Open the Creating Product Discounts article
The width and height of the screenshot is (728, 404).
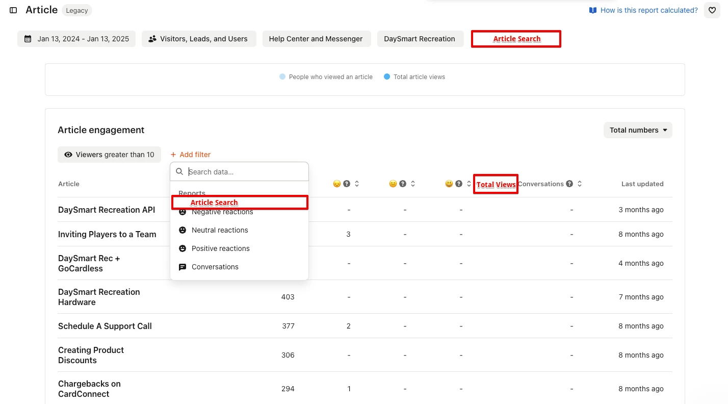tap(91, 355)
